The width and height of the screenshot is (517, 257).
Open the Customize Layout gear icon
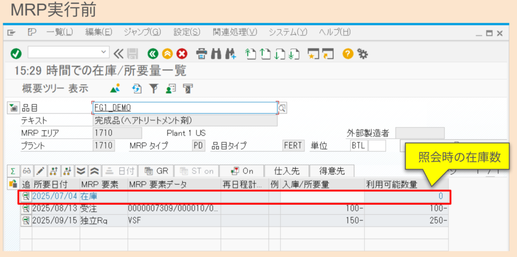(x=363, y=53)
